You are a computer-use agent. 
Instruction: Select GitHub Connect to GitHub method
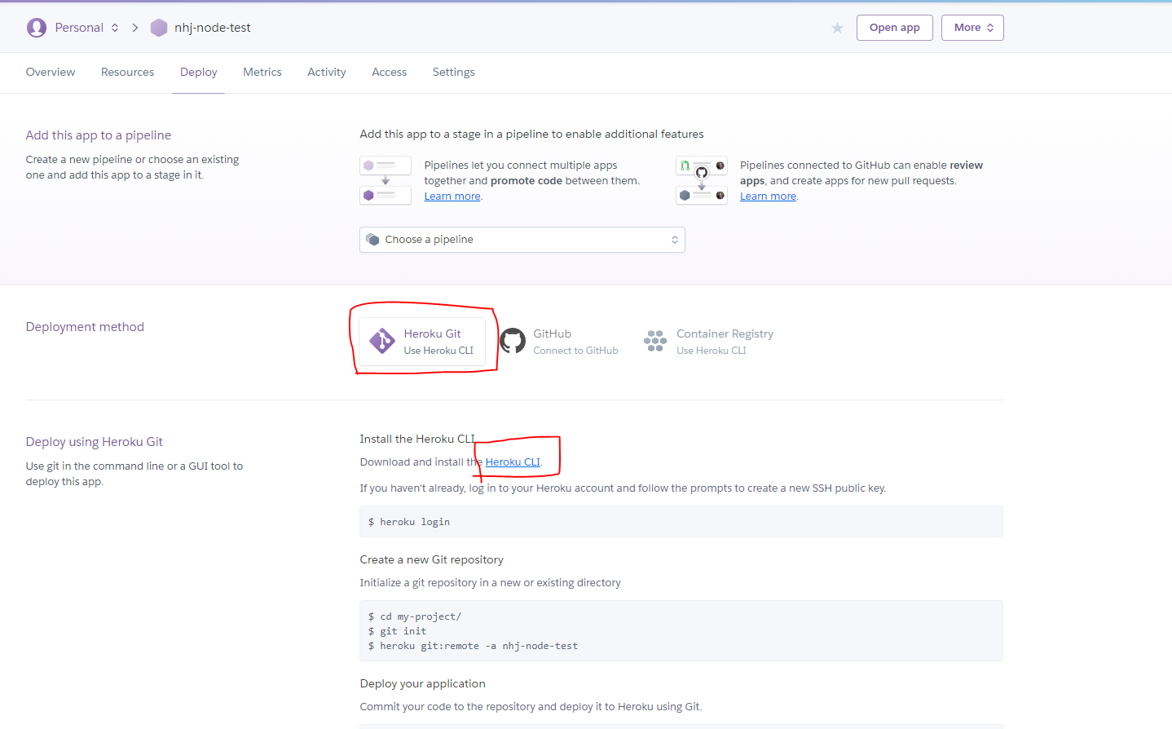[x=559, y=341]
